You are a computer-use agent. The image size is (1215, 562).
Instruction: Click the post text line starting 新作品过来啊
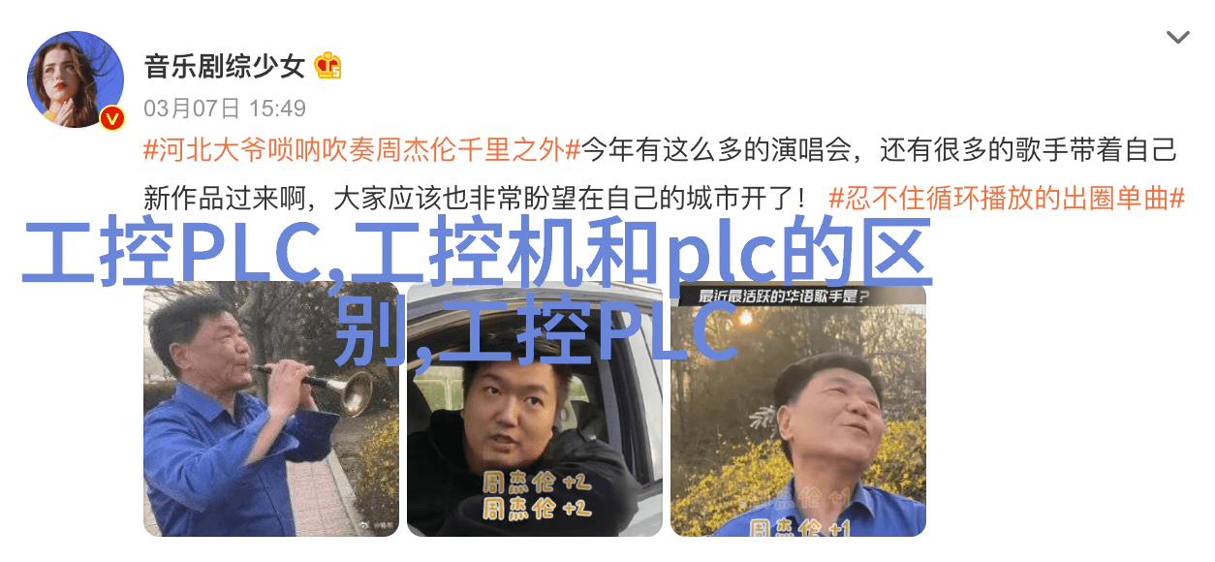pyautogui.click(x=476, y=199)
